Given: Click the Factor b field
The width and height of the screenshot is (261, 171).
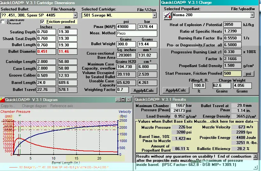Looking at the screenshot, I should 232,59.
